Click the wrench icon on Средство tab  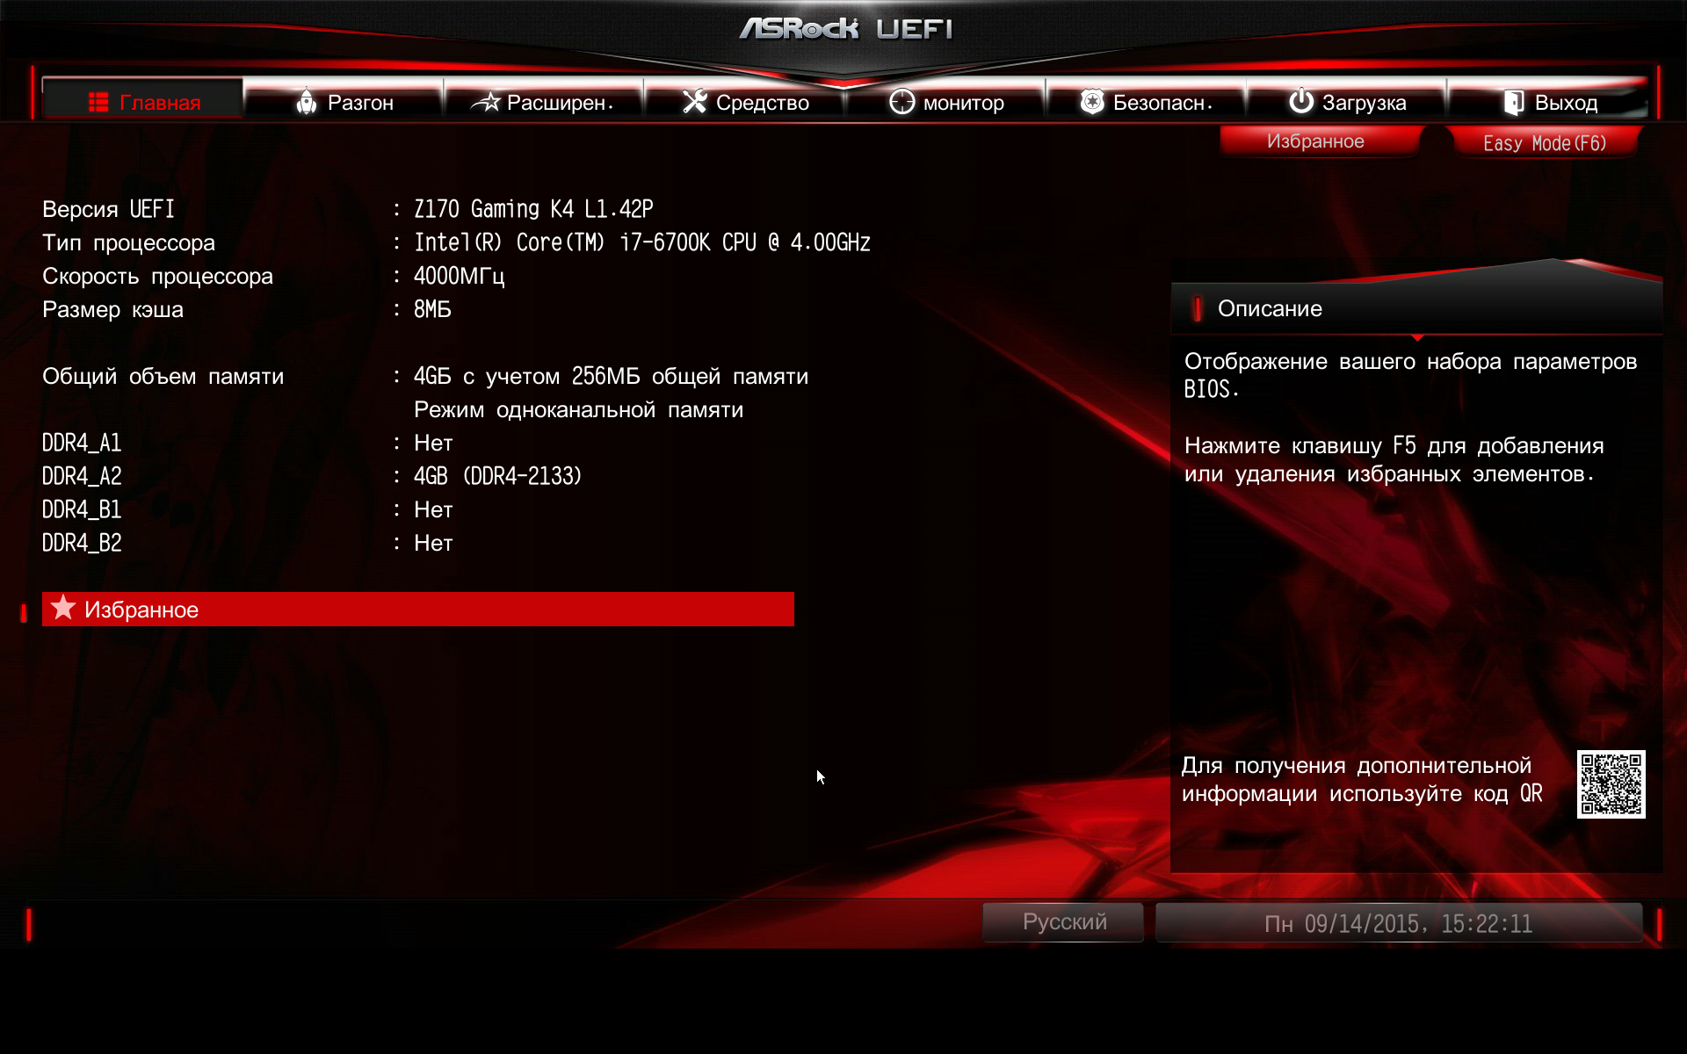694,103
